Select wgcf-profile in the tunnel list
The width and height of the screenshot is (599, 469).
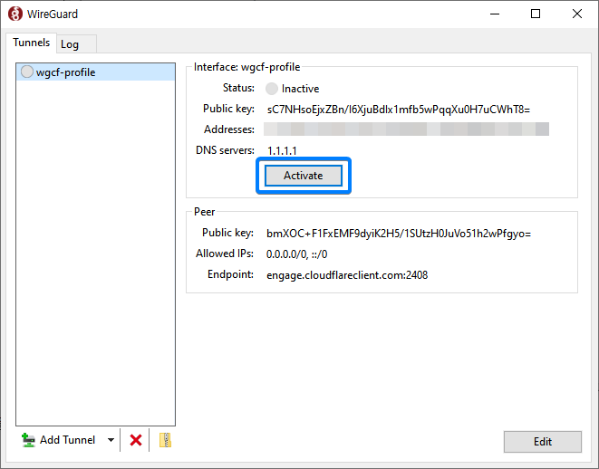click(x=95, y=72)
